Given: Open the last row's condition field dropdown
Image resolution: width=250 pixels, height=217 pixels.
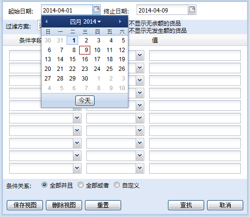Looking at the screenshot, I should (x=77, y=168).
